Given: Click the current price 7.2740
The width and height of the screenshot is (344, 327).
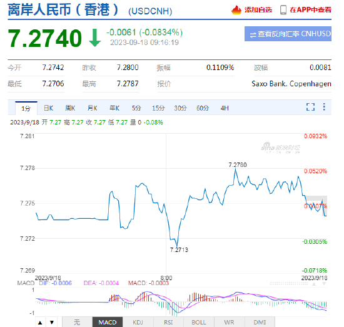Looking at the screenshot, I should [44, 38].
